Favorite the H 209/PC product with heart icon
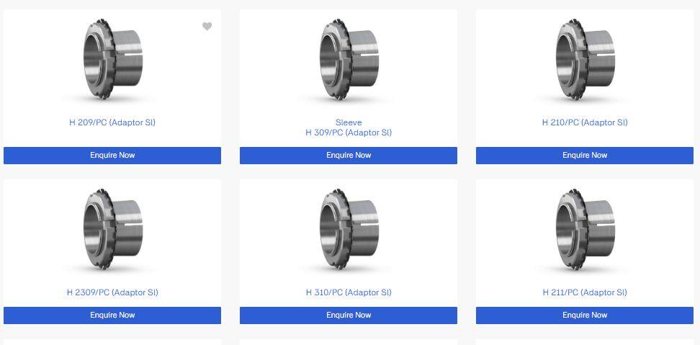 click(207, 27)
